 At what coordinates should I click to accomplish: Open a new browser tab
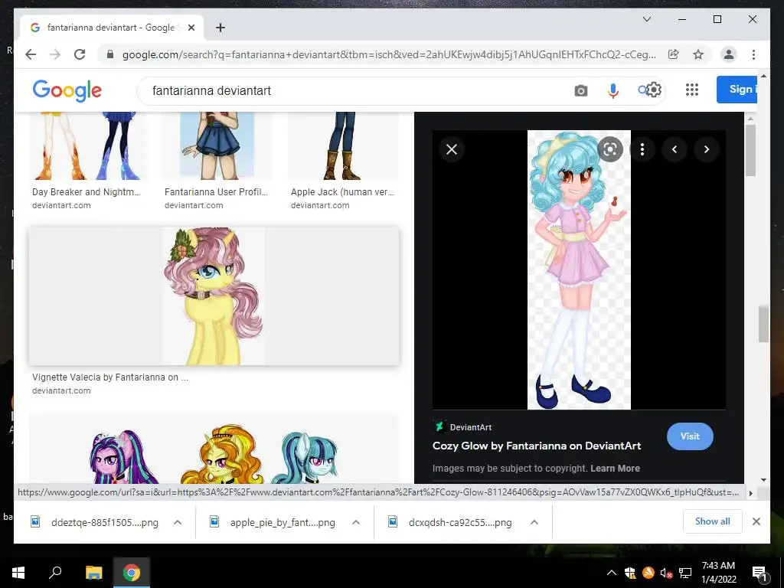[220, 28]
